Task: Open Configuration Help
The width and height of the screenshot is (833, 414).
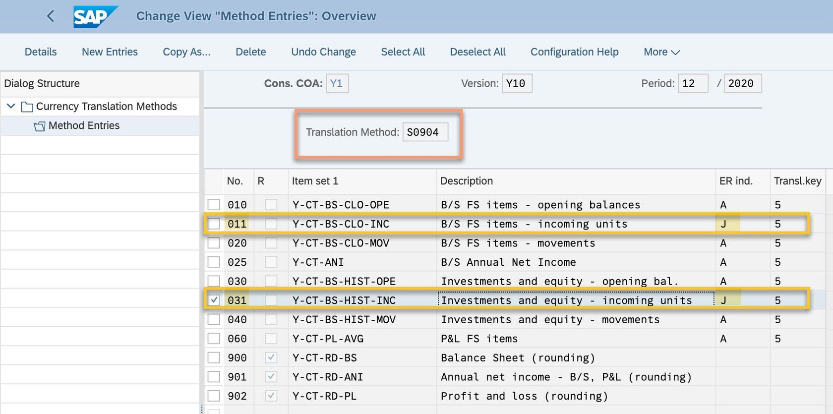Action: click(575, 52)
